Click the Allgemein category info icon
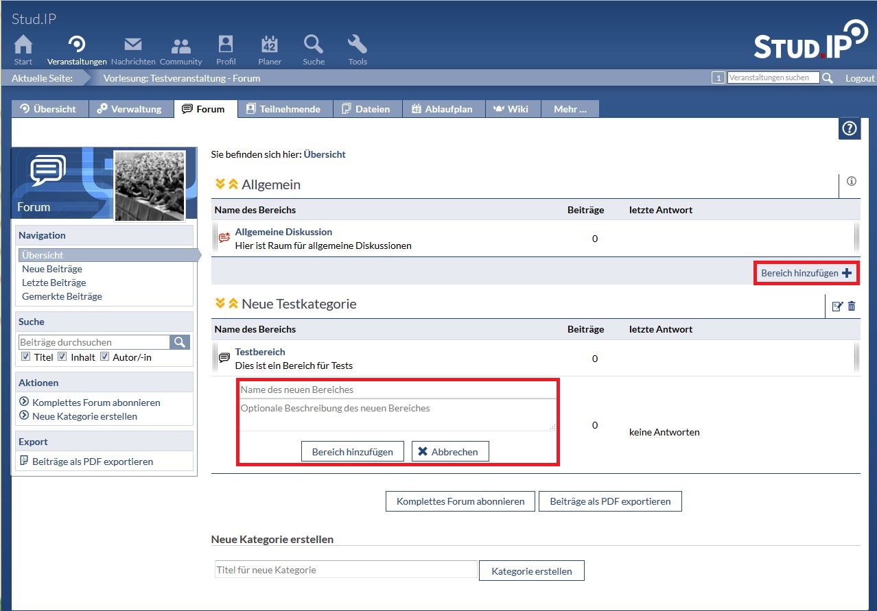The width and height of the screenshot is (877, 611). [x=852, y=182]
